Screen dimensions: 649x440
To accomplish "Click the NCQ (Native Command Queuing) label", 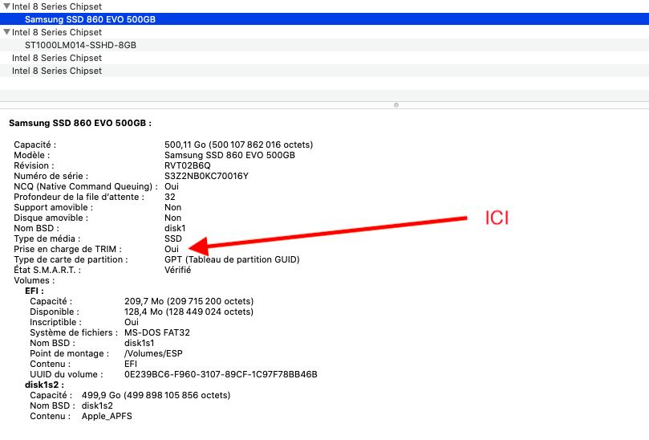I will tap(86, 186).
